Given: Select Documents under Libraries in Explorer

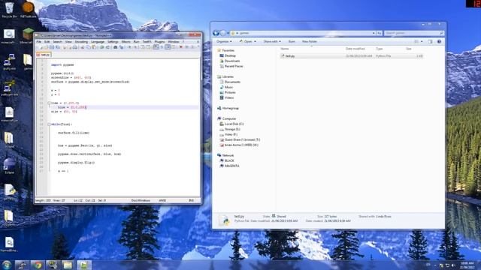Looking at the screenshot, I should pyautogui.click(x=232, y=82).
